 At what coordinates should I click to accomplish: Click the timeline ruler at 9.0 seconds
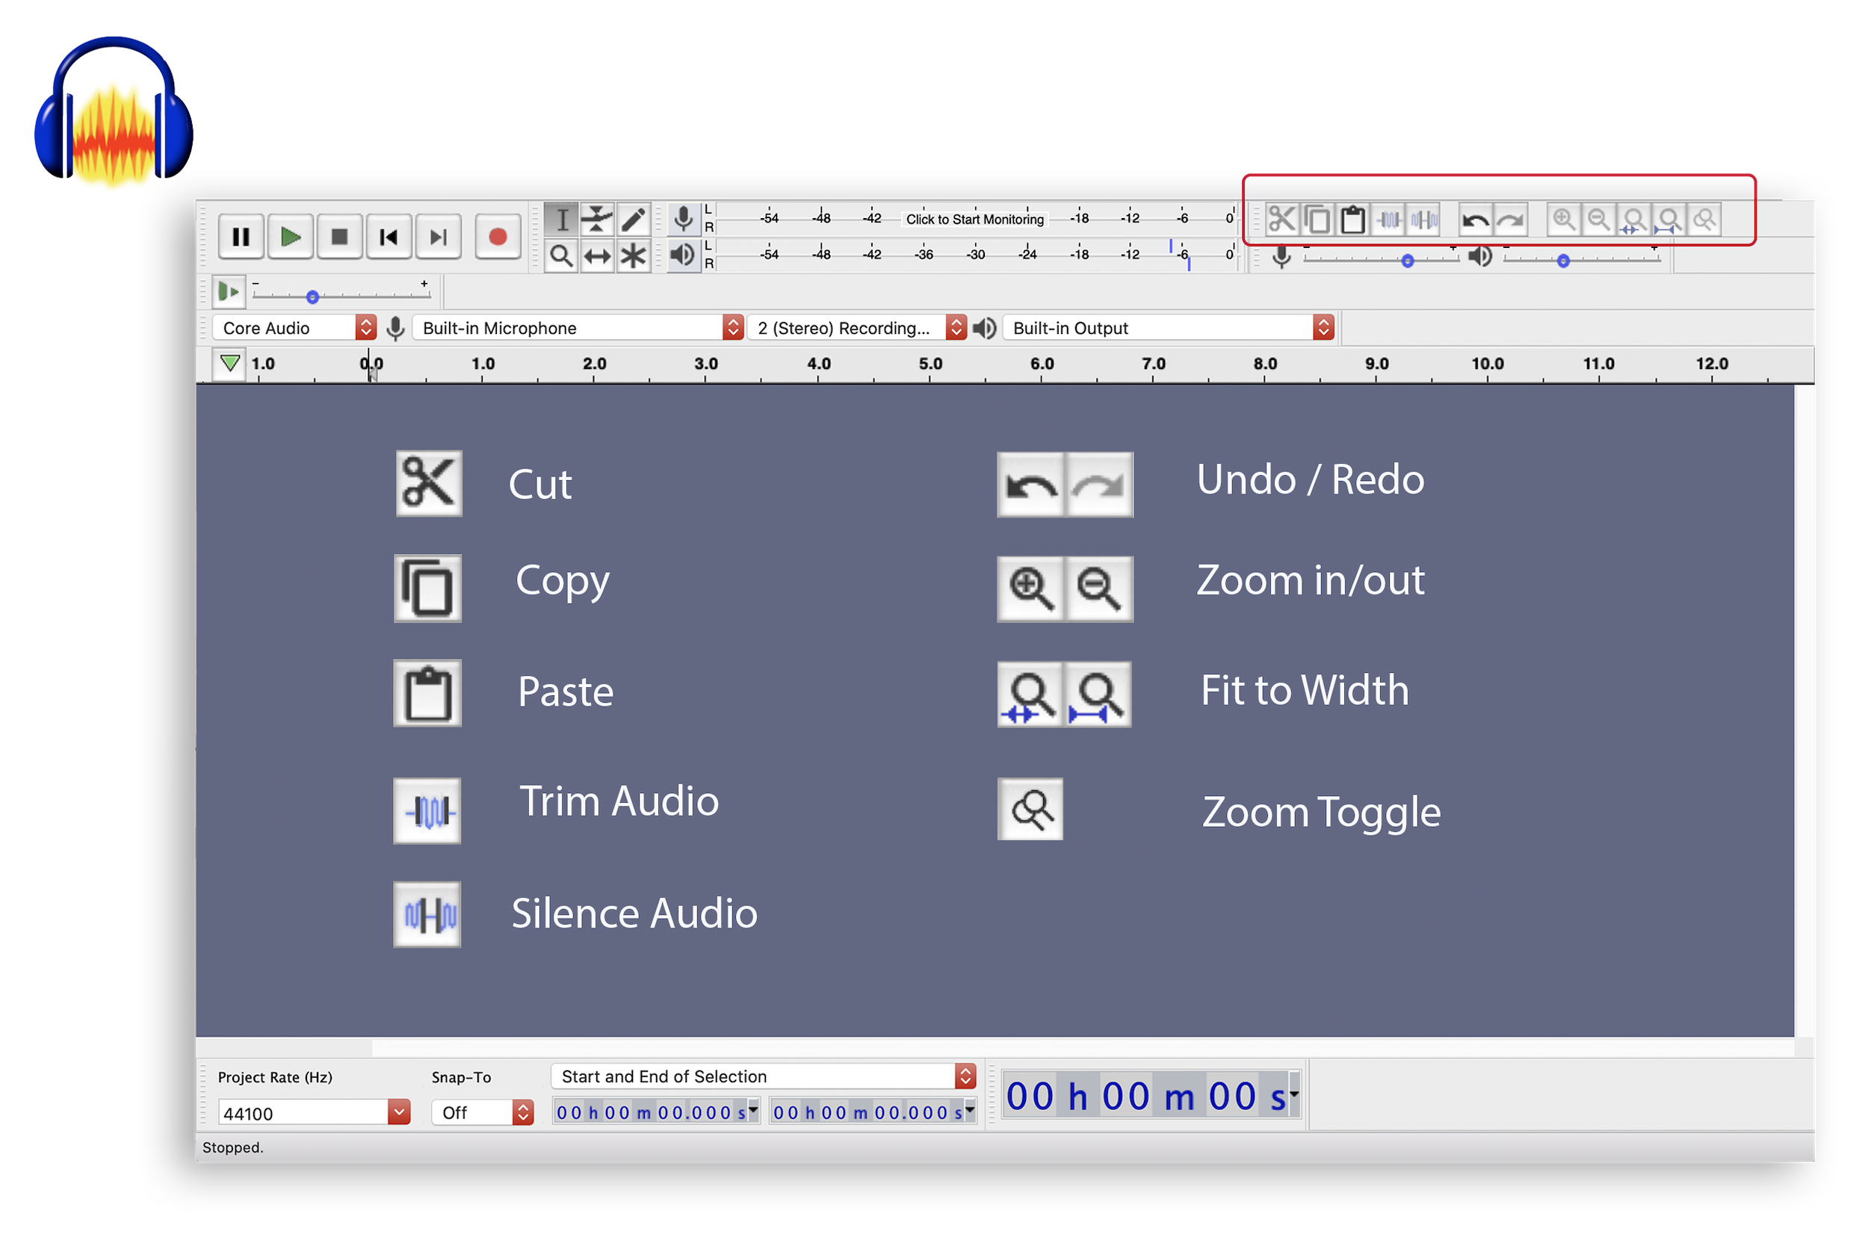coord(1377,364)
